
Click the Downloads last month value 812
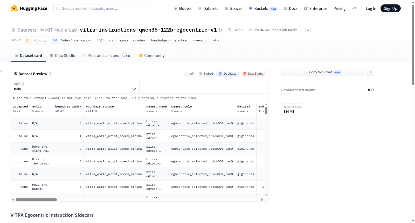[x=371, y=90]
